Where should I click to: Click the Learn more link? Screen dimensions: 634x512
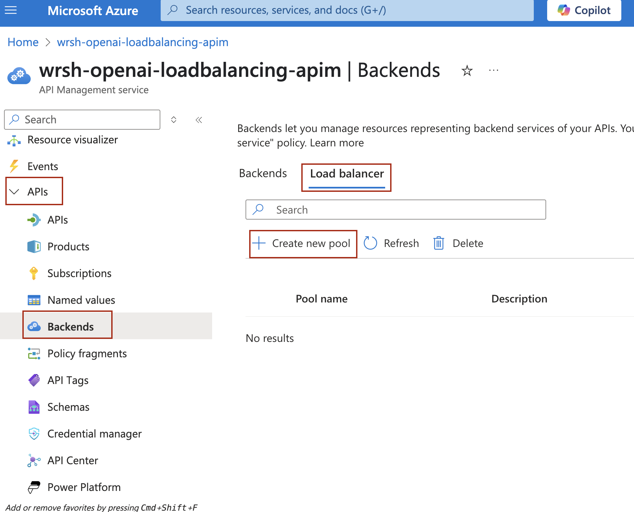[x=337, y=143]
